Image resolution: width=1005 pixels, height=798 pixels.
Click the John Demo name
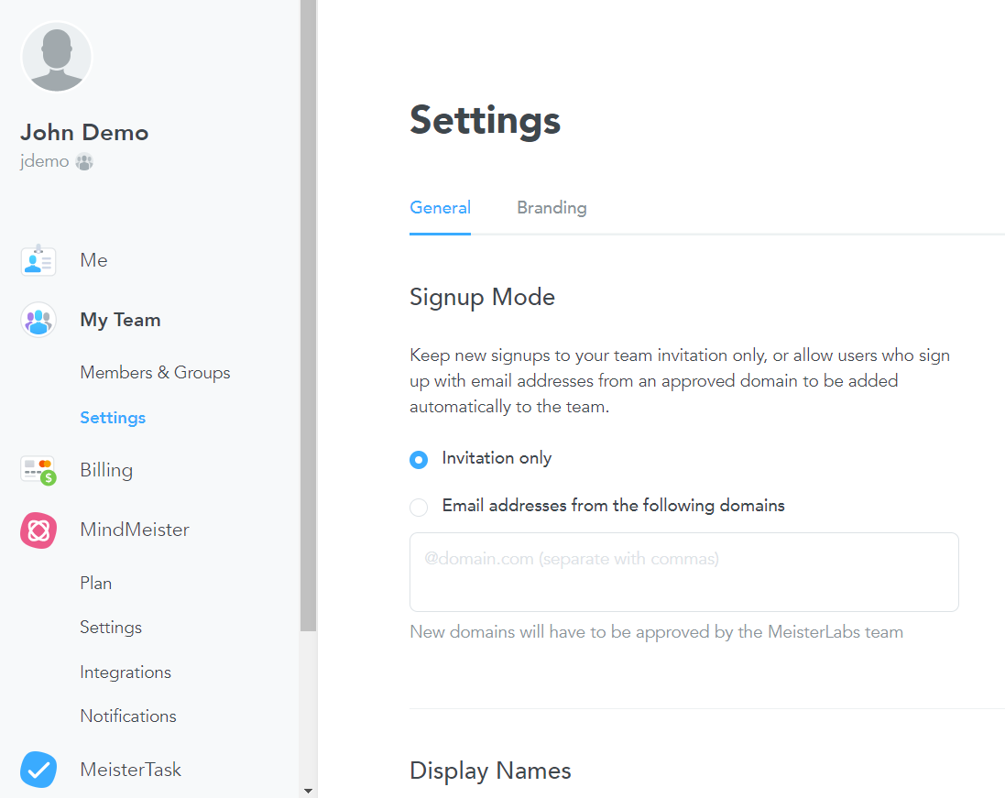[84, 133]
